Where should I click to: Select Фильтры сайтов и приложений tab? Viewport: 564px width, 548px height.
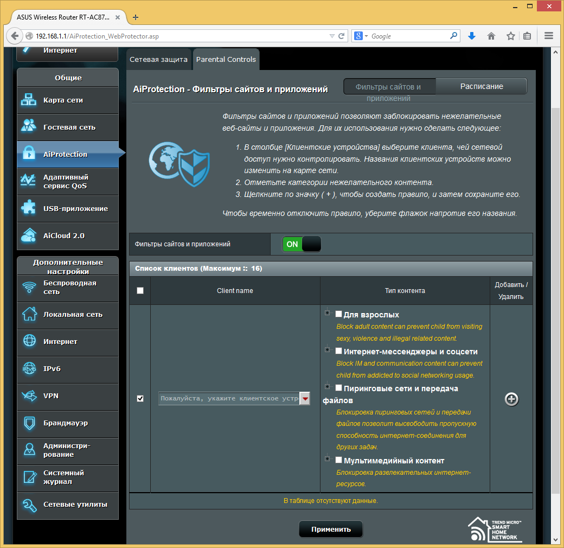pos(389,87)
